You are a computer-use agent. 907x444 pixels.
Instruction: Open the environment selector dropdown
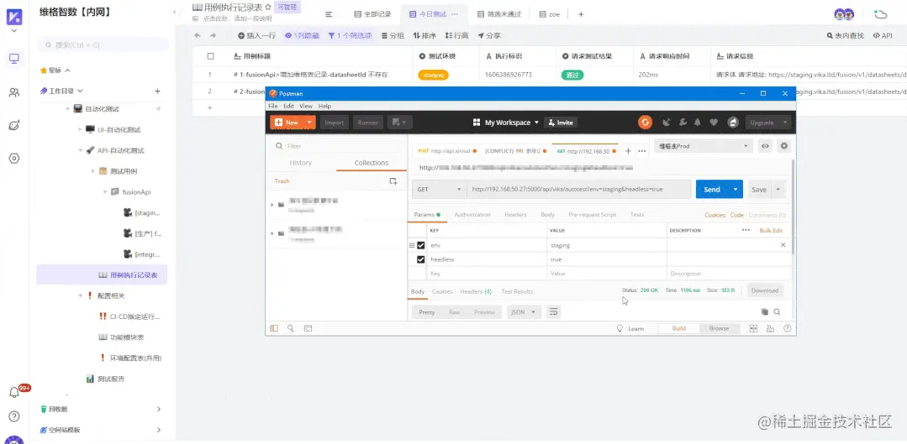(704, 146)
